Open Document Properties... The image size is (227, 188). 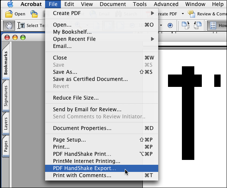point(101,128)
